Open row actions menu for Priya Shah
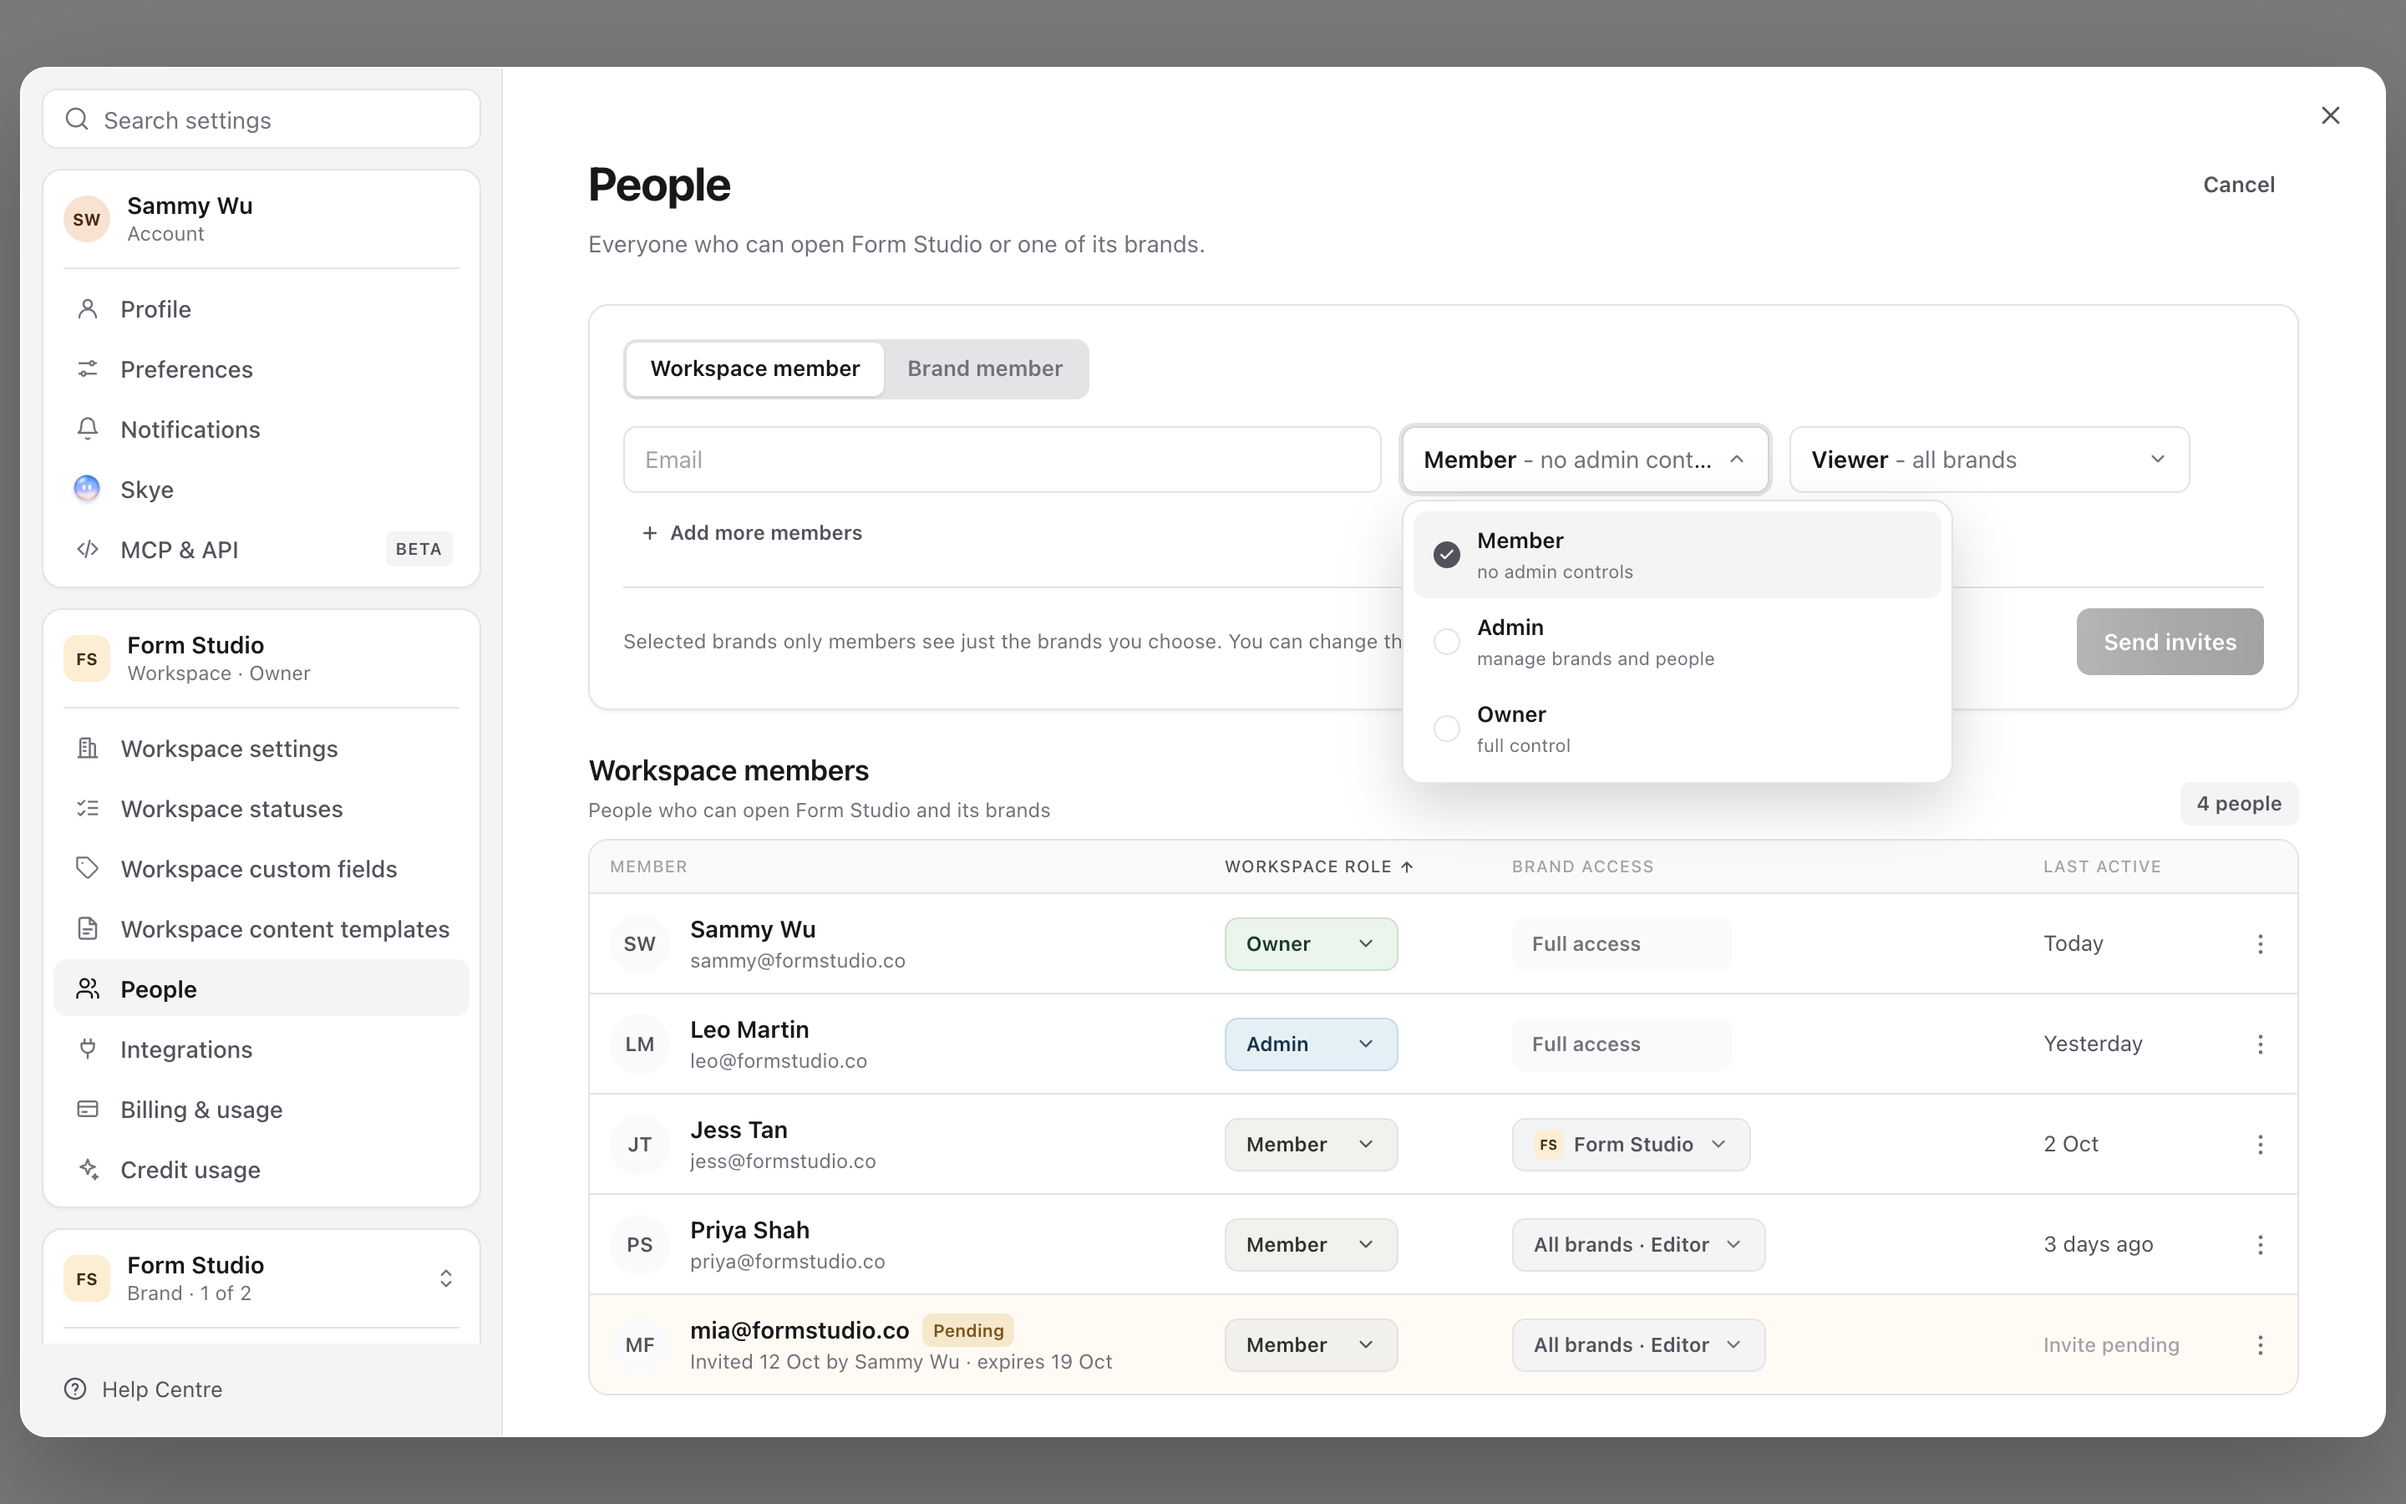Viewport: 2406px width, 1504px height. click(2260, 1245)
